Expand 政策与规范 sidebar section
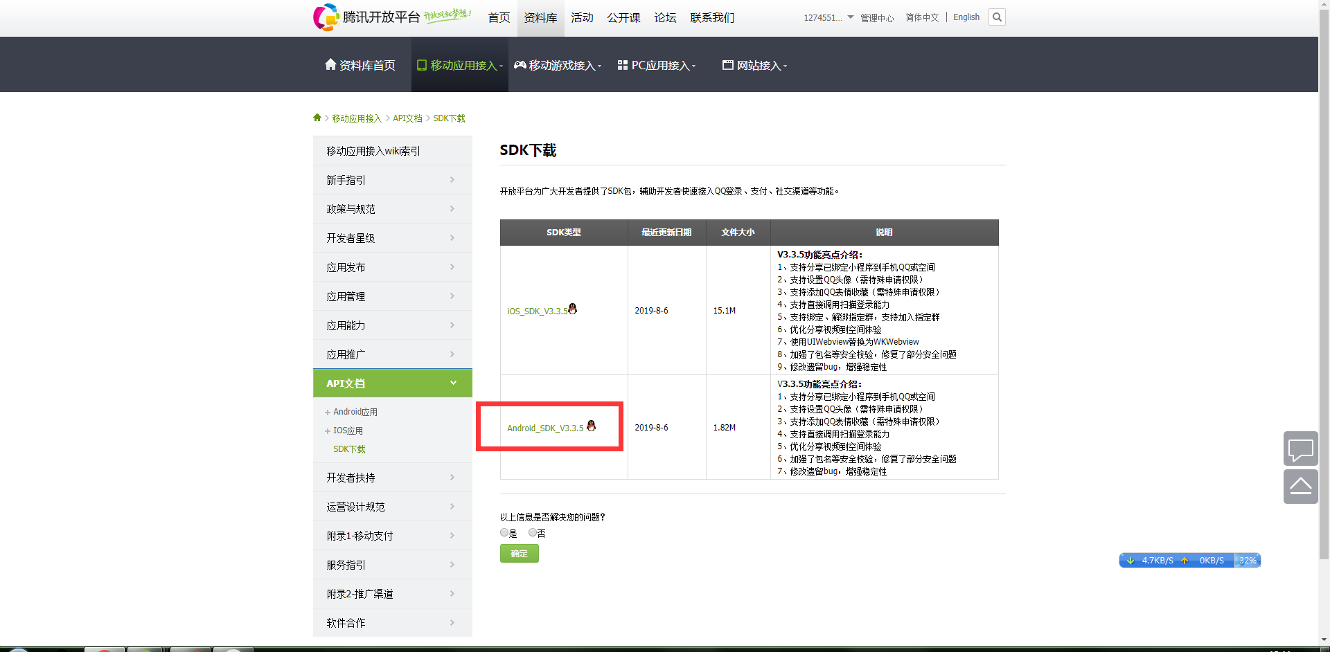 pos(392,209)
